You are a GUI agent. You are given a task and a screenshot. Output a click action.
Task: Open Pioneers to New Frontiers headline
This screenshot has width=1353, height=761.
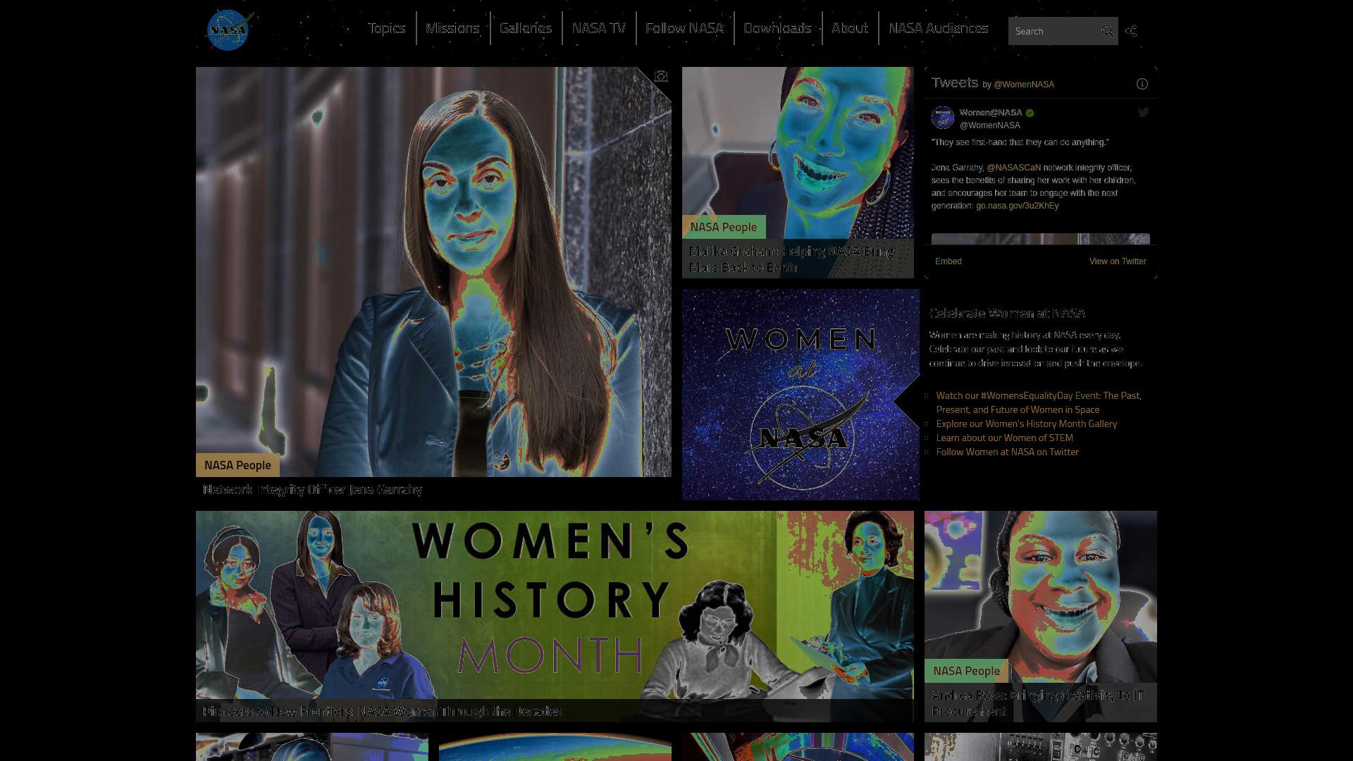(382, 712)
